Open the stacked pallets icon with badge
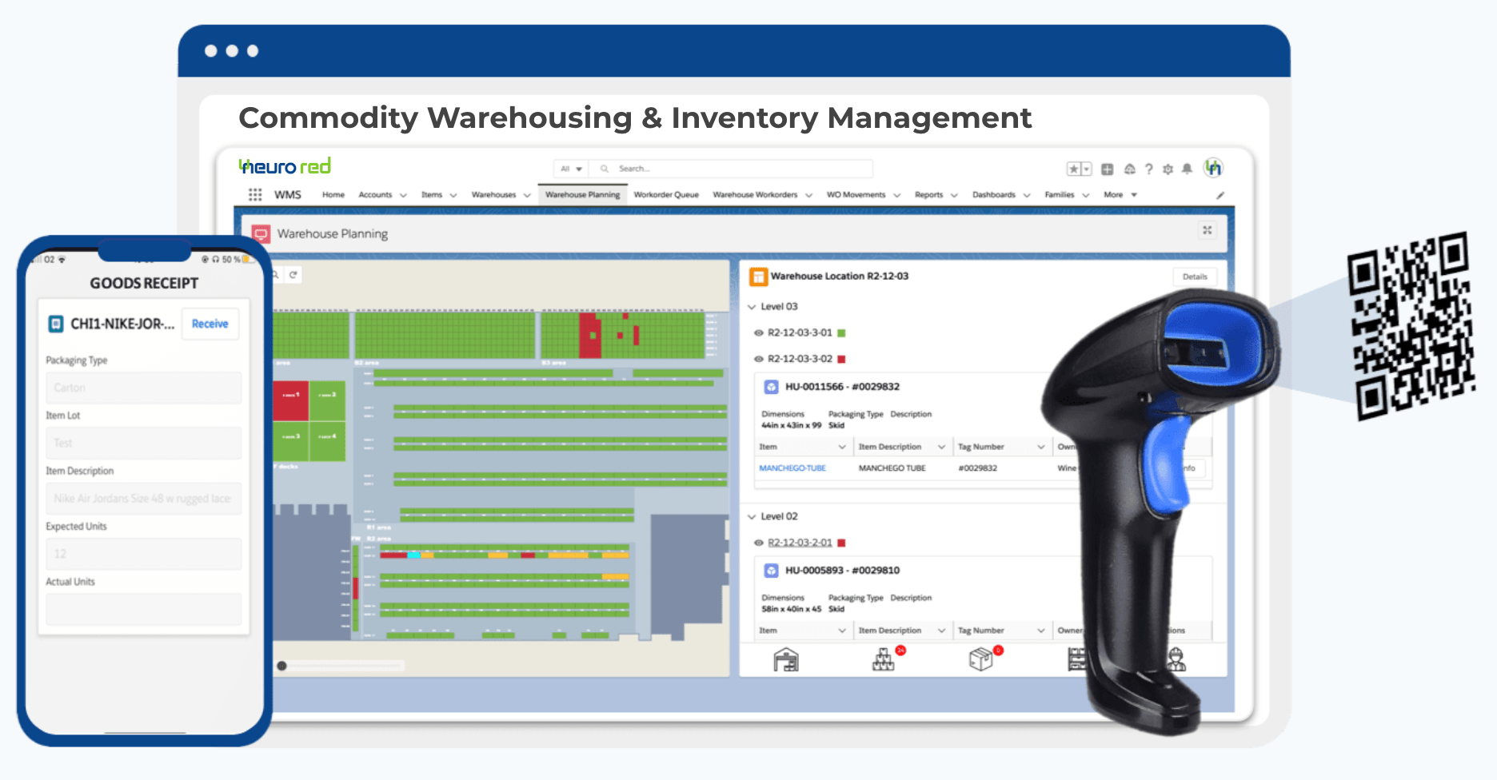This screenshot has height=780, width=1497. coord(884,659)
